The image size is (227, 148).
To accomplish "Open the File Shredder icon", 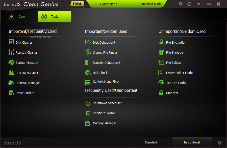I will (161, 52).
